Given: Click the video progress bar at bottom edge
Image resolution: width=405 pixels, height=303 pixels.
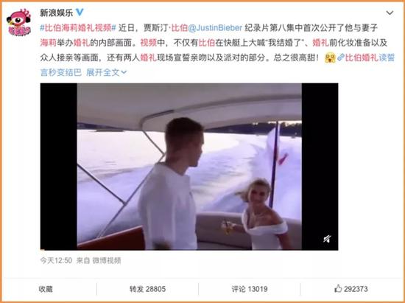Looking at the screenshot, I should pyautogui.click(x=189, y=249).
